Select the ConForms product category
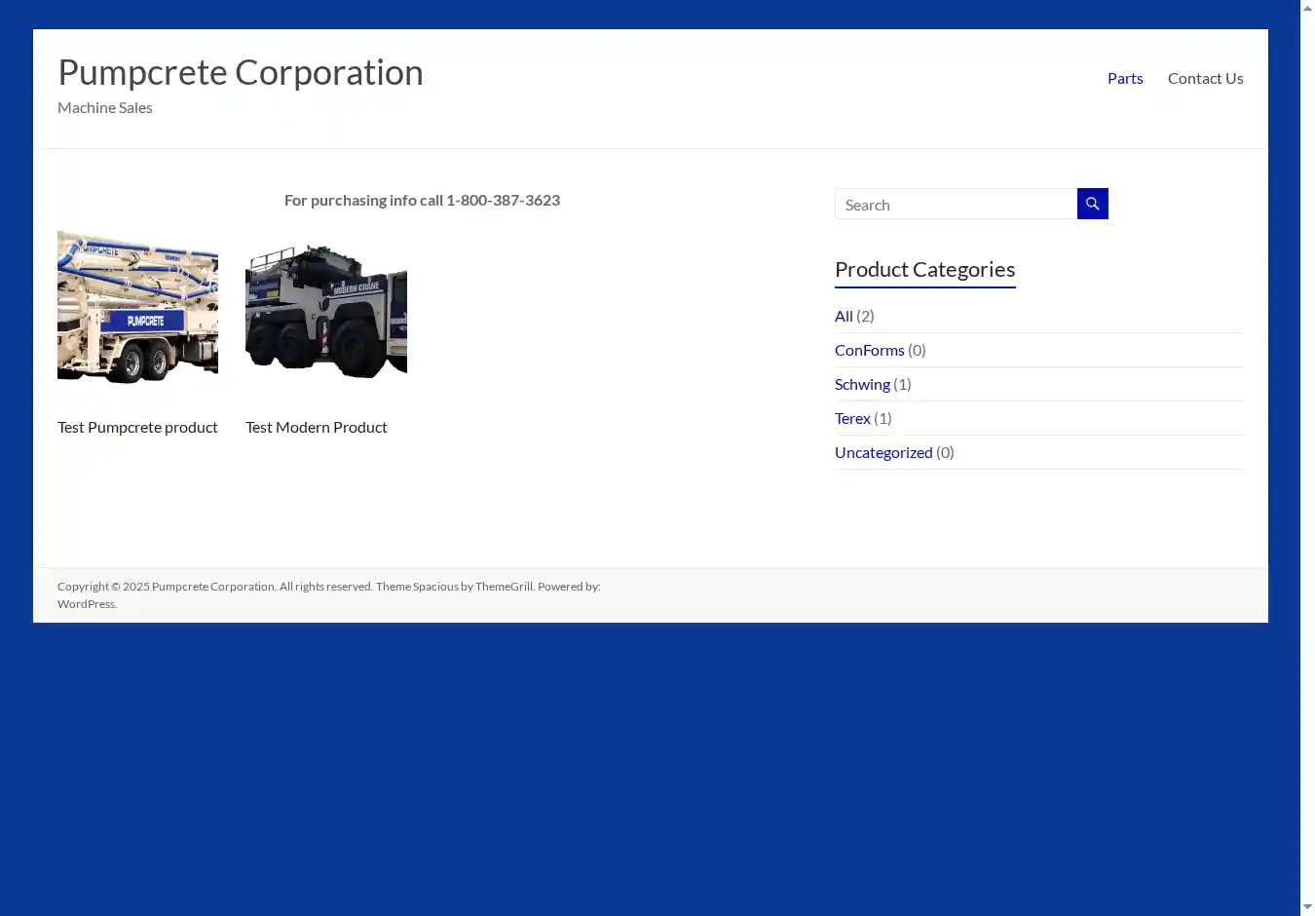Image resolution: width=1315 pixels, height=916 pixels. (x=869, y=350)
